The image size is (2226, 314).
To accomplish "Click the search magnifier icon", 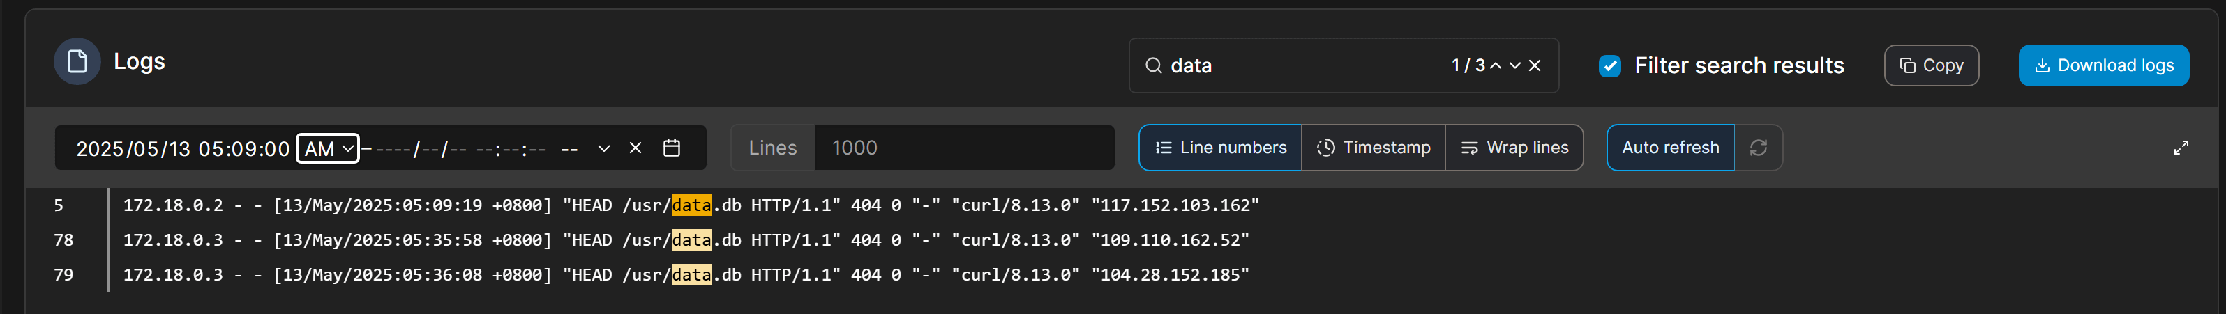I will [x=1152, y=65].
